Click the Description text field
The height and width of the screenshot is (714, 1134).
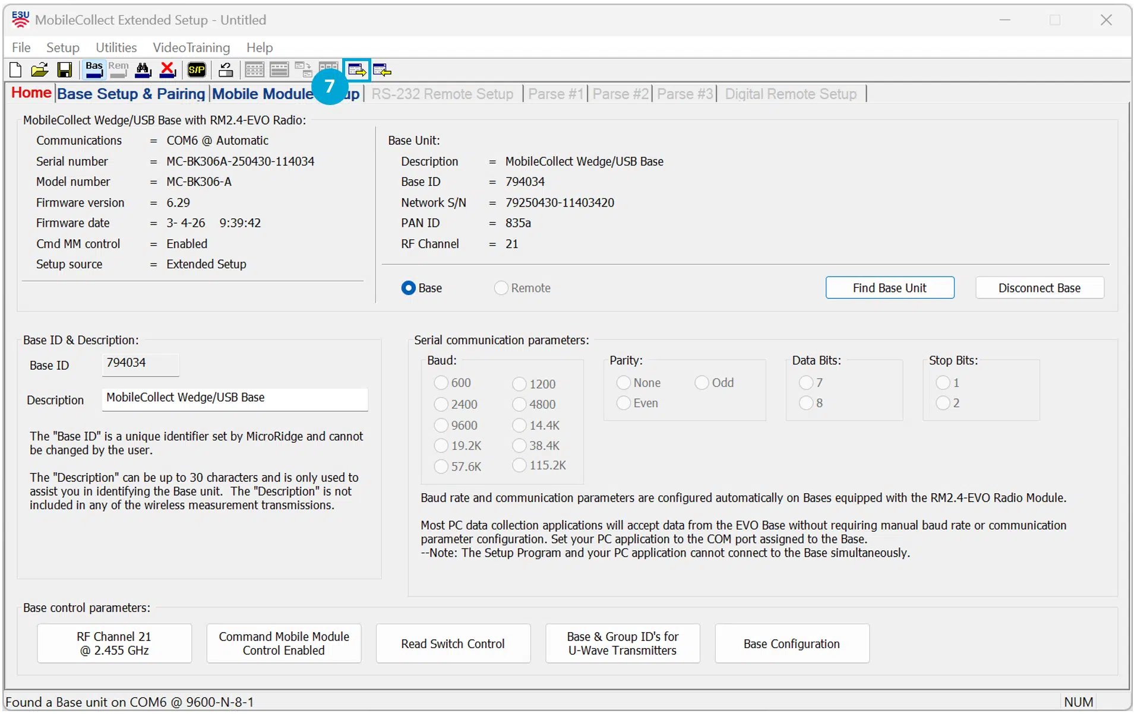pos(235,399)
